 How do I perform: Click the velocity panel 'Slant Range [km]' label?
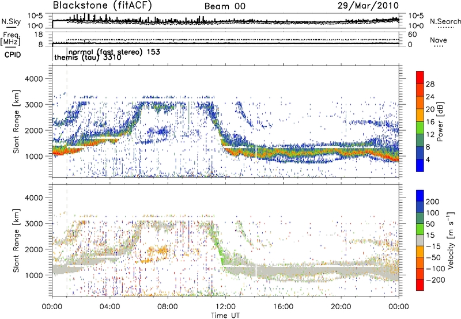click(x=17, y=240)
